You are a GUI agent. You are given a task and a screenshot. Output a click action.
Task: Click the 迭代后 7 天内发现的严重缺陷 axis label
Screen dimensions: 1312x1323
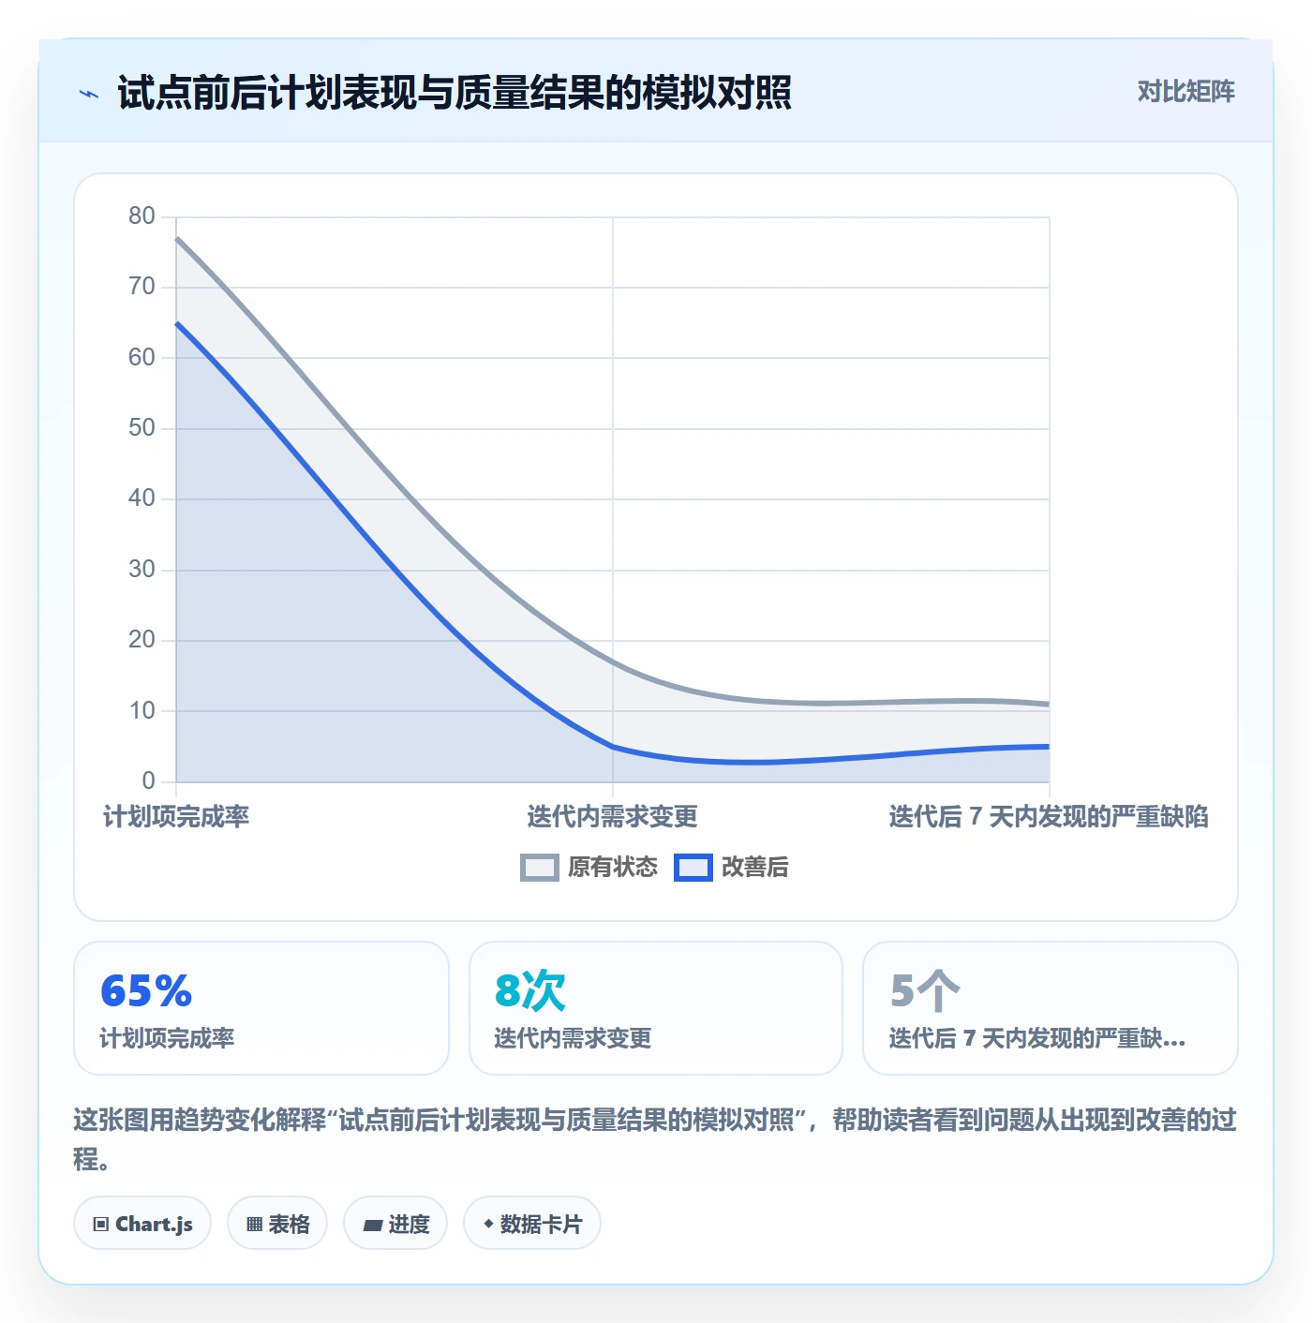1049,817
